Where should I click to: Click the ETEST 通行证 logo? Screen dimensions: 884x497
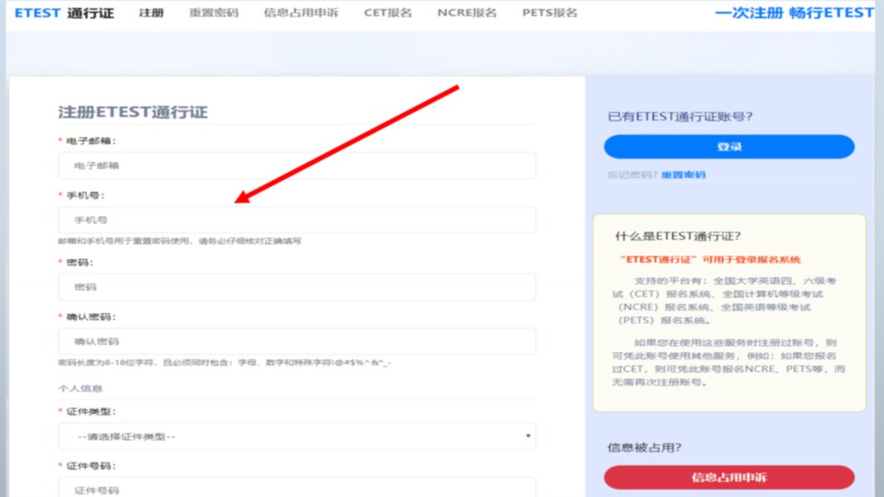[x=65, y=13]
